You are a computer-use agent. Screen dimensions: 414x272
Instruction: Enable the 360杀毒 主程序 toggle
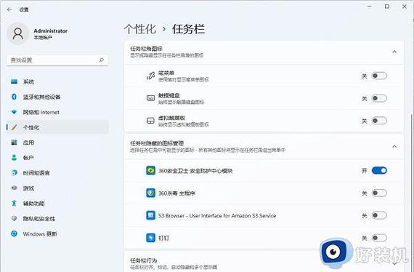379,193
